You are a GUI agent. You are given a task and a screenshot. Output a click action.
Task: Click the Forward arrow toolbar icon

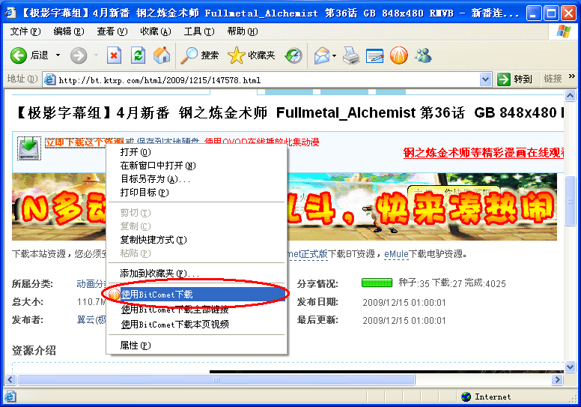click(x=79, y=55)
